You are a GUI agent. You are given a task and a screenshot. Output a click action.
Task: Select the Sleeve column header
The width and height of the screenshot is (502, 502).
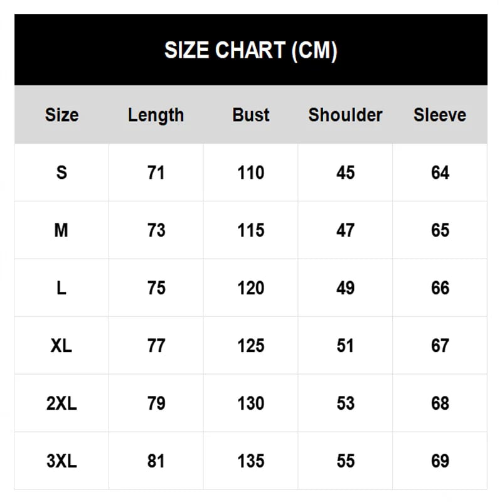click(440, 115)
